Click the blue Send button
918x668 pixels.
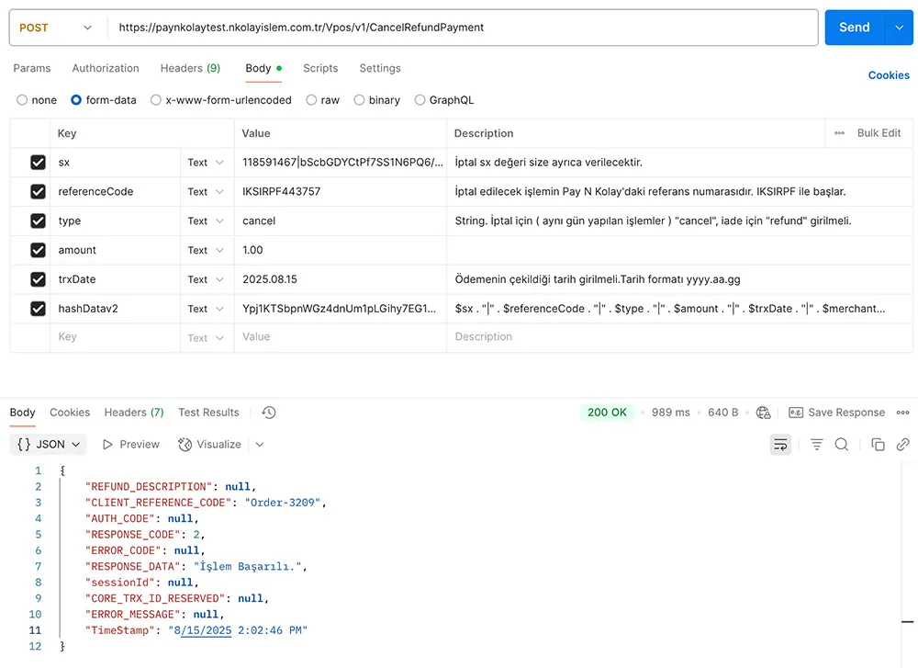tap(854, 28)
